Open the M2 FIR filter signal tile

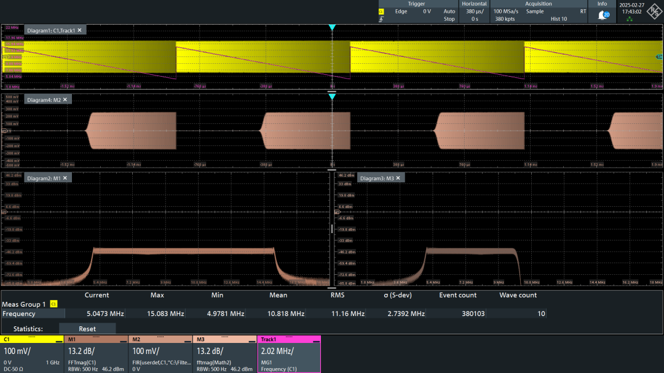pyautogui.click(x=160, y=355)
